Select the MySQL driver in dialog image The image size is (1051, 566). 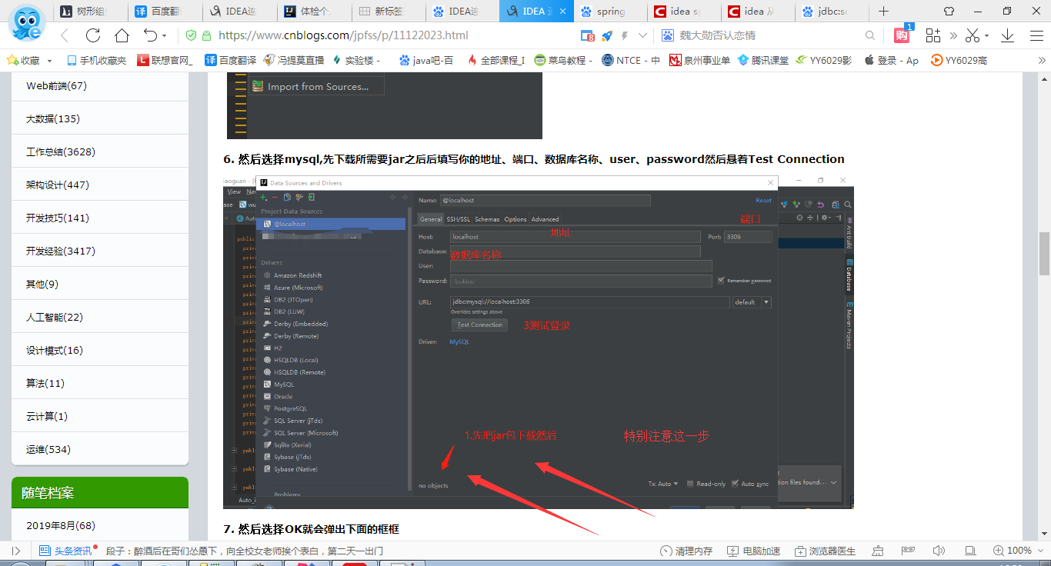pos(284,385)
